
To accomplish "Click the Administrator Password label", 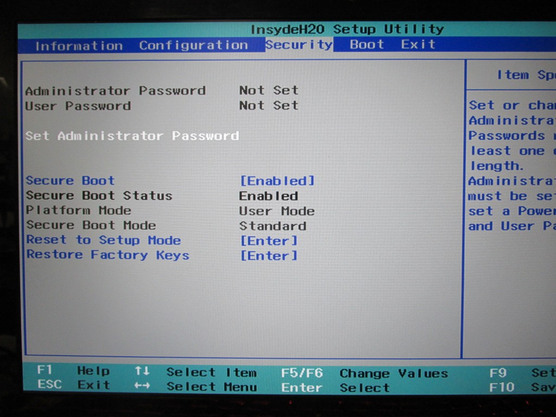I will (x=115, y=91).
